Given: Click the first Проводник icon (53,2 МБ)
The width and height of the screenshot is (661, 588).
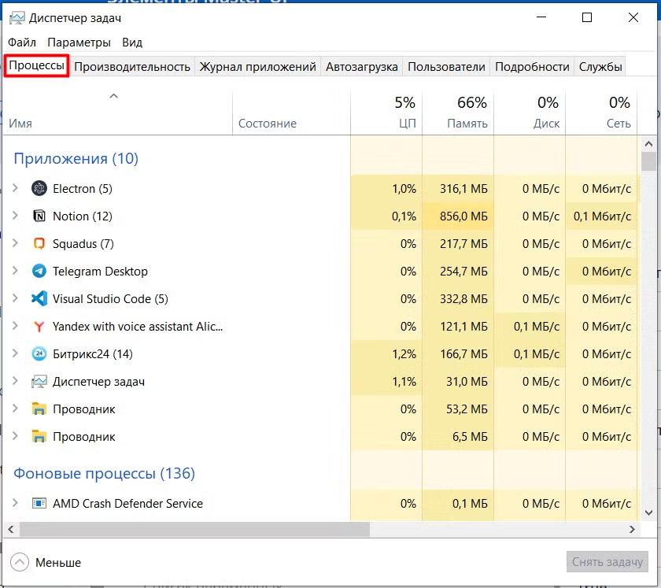Looking at the screenshot, I should [39, 409].
